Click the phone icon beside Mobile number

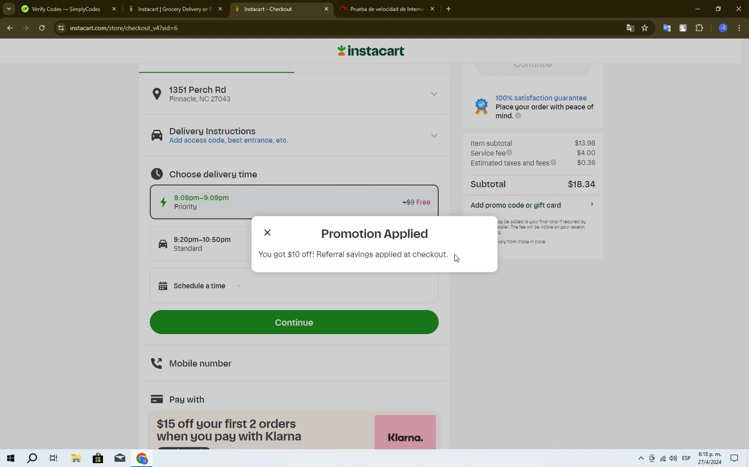click(157, 363)
